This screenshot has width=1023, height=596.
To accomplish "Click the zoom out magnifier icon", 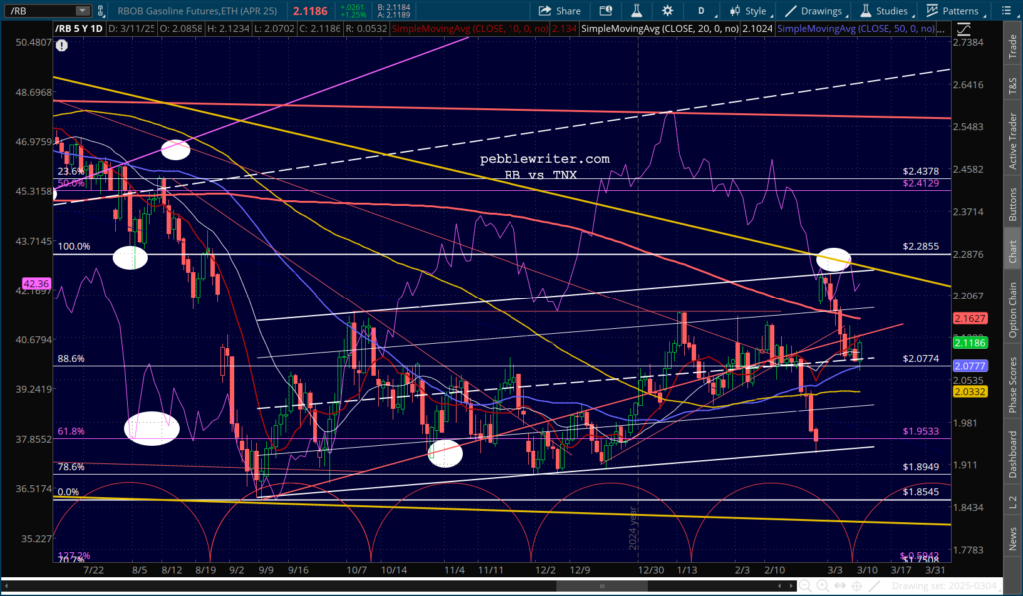I will point(807,586).
